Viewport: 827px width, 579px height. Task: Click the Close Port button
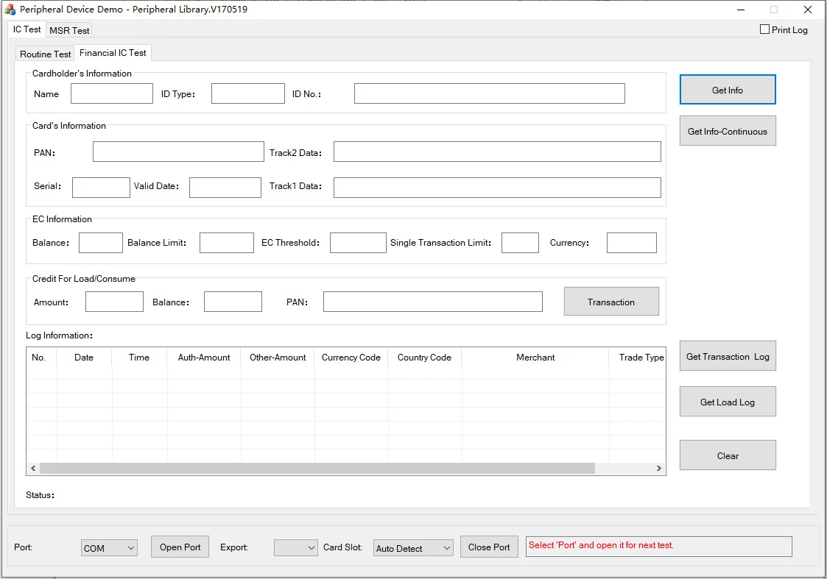point(488,547)
